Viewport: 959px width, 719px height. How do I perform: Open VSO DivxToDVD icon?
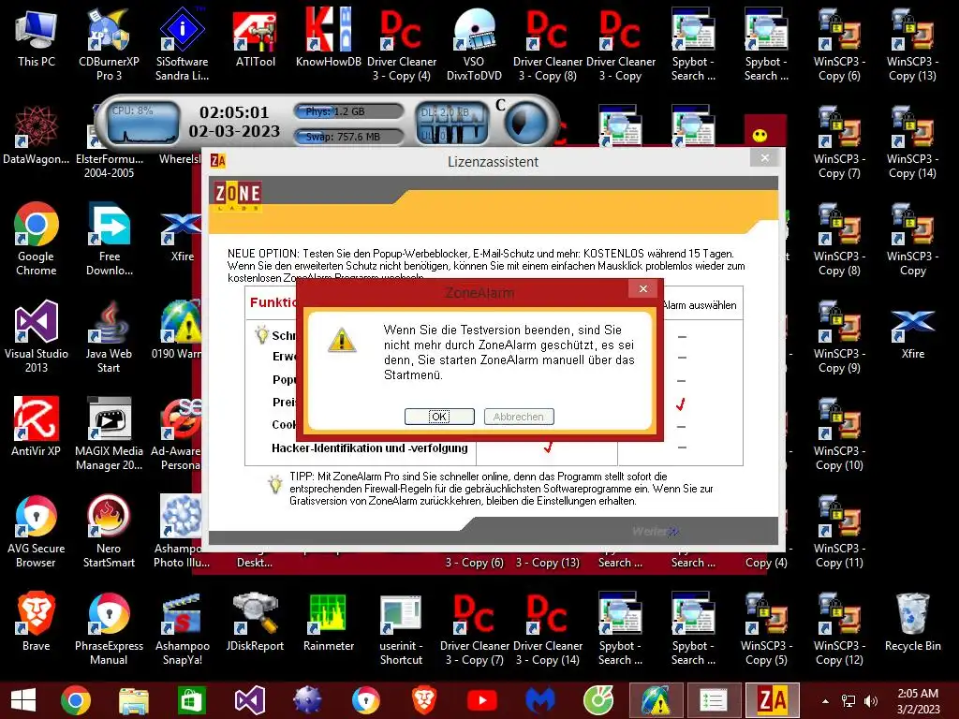(x=474, y=45)
